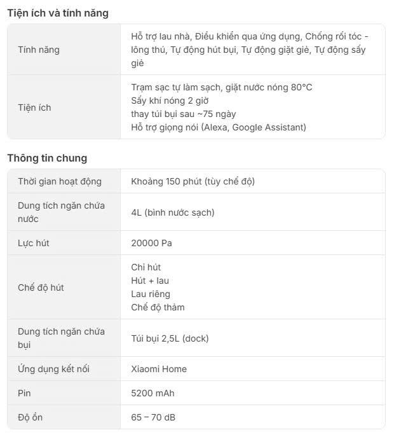This screenshot has height=437, width=399.
Task: Click the "Chế độ thảm" mode text
Action: pyautogui.click(x=158, y=307)
